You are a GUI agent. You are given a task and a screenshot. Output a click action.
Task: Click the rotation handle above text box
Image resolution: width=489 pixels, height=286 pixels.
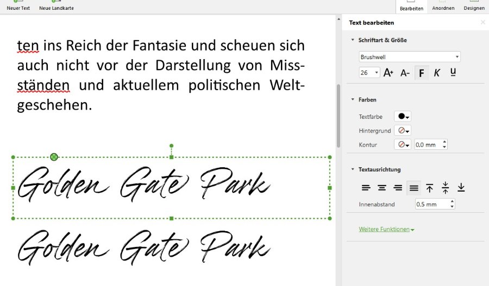tap(171, 145)
